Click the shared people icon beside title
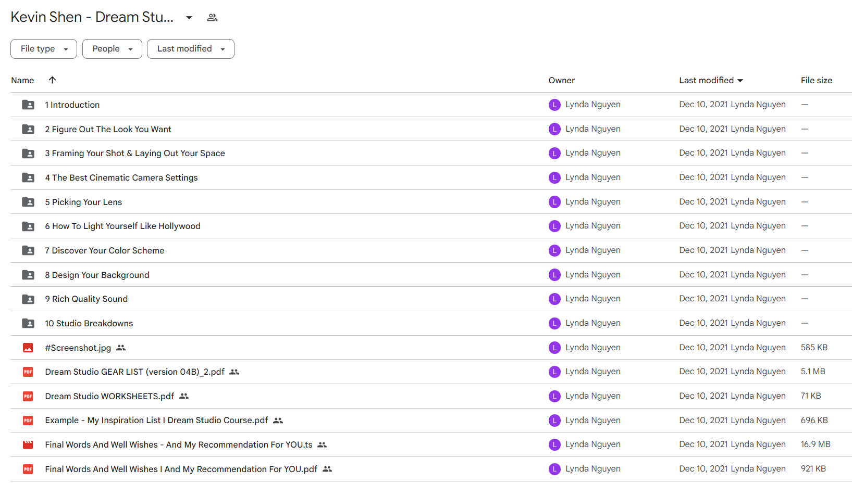852x496 pixels. point(212,18)
